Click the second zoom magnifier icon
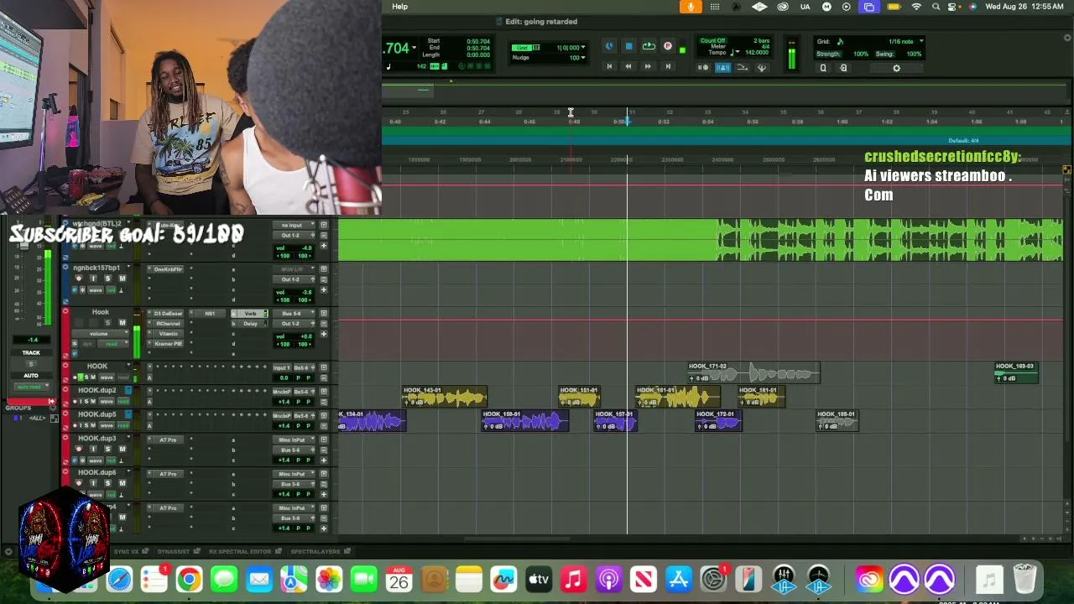This screenshot has width=1074, height=604. pos(843,68)
